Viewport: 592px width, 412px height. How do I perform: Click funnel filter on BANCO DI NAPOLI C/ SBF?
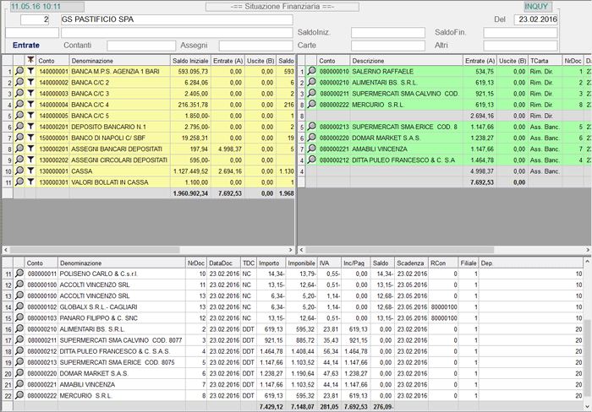(x=30, y=138)
